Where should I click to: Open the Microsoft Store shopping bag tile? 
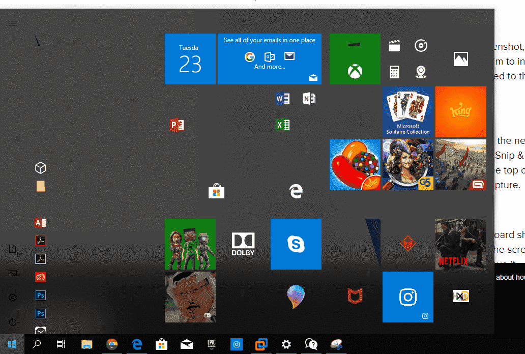tap(216, 191)
